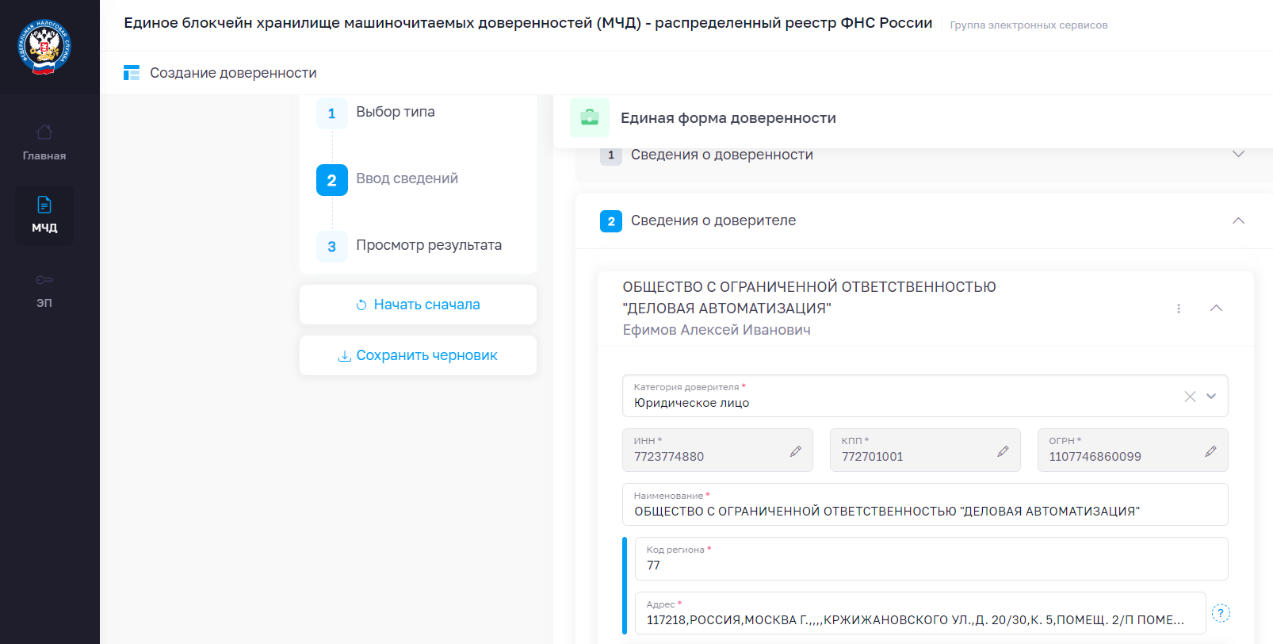Edit the ИНН field pencil icon
This screenshot has height=644, width=1273.
pos(796,451)
